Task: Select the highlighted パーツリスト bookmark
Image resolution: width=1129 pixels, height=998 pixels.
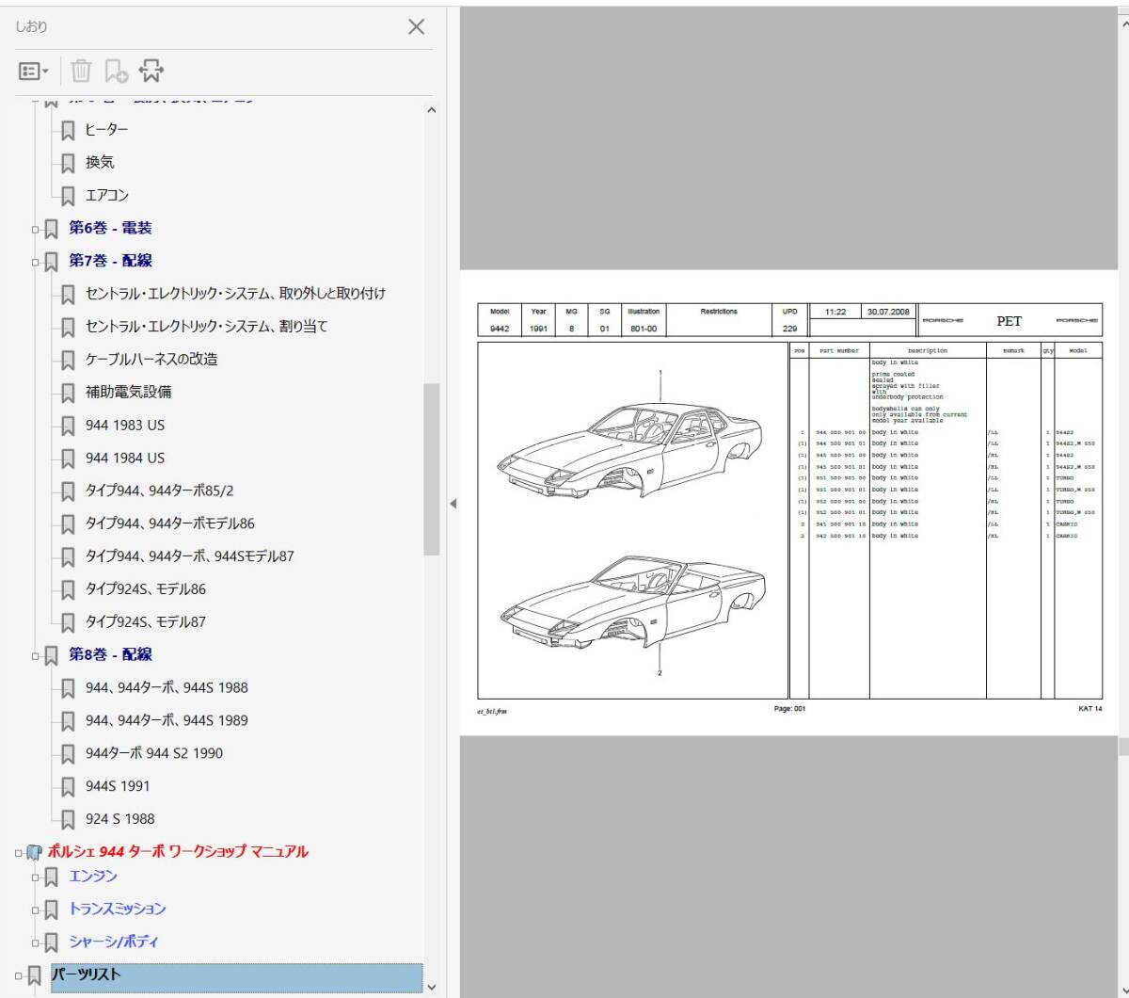Action: 236,977
